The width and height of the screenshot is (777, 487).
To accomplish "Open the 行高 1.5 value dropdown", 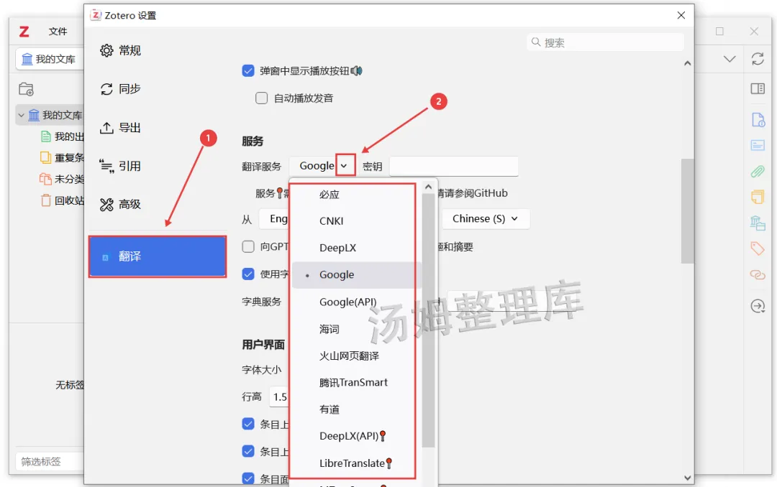I will (x=279, y=397).
